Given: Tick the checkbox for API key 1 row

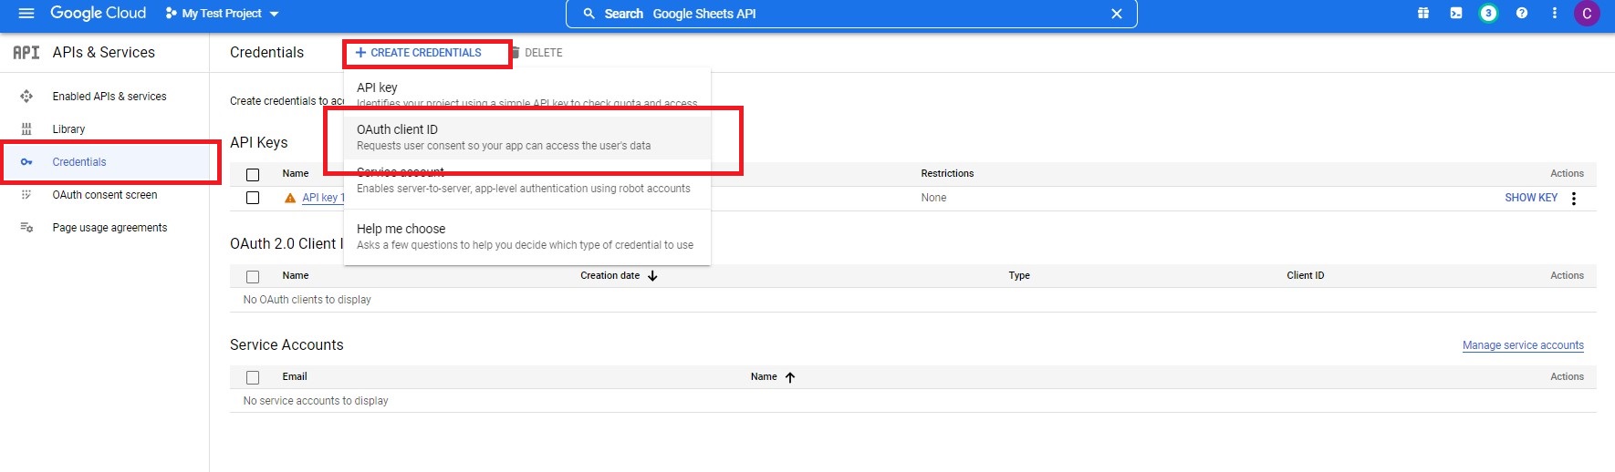Looking at the screenshot, I should pyautogui.click(x=253, y=198).
